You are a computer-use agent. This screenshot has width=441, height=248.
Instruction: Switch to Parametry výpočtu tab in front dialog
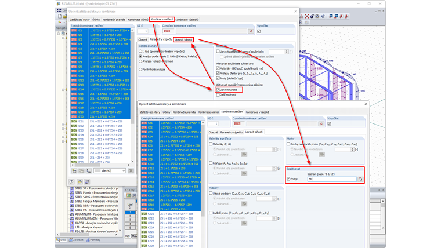232,132
